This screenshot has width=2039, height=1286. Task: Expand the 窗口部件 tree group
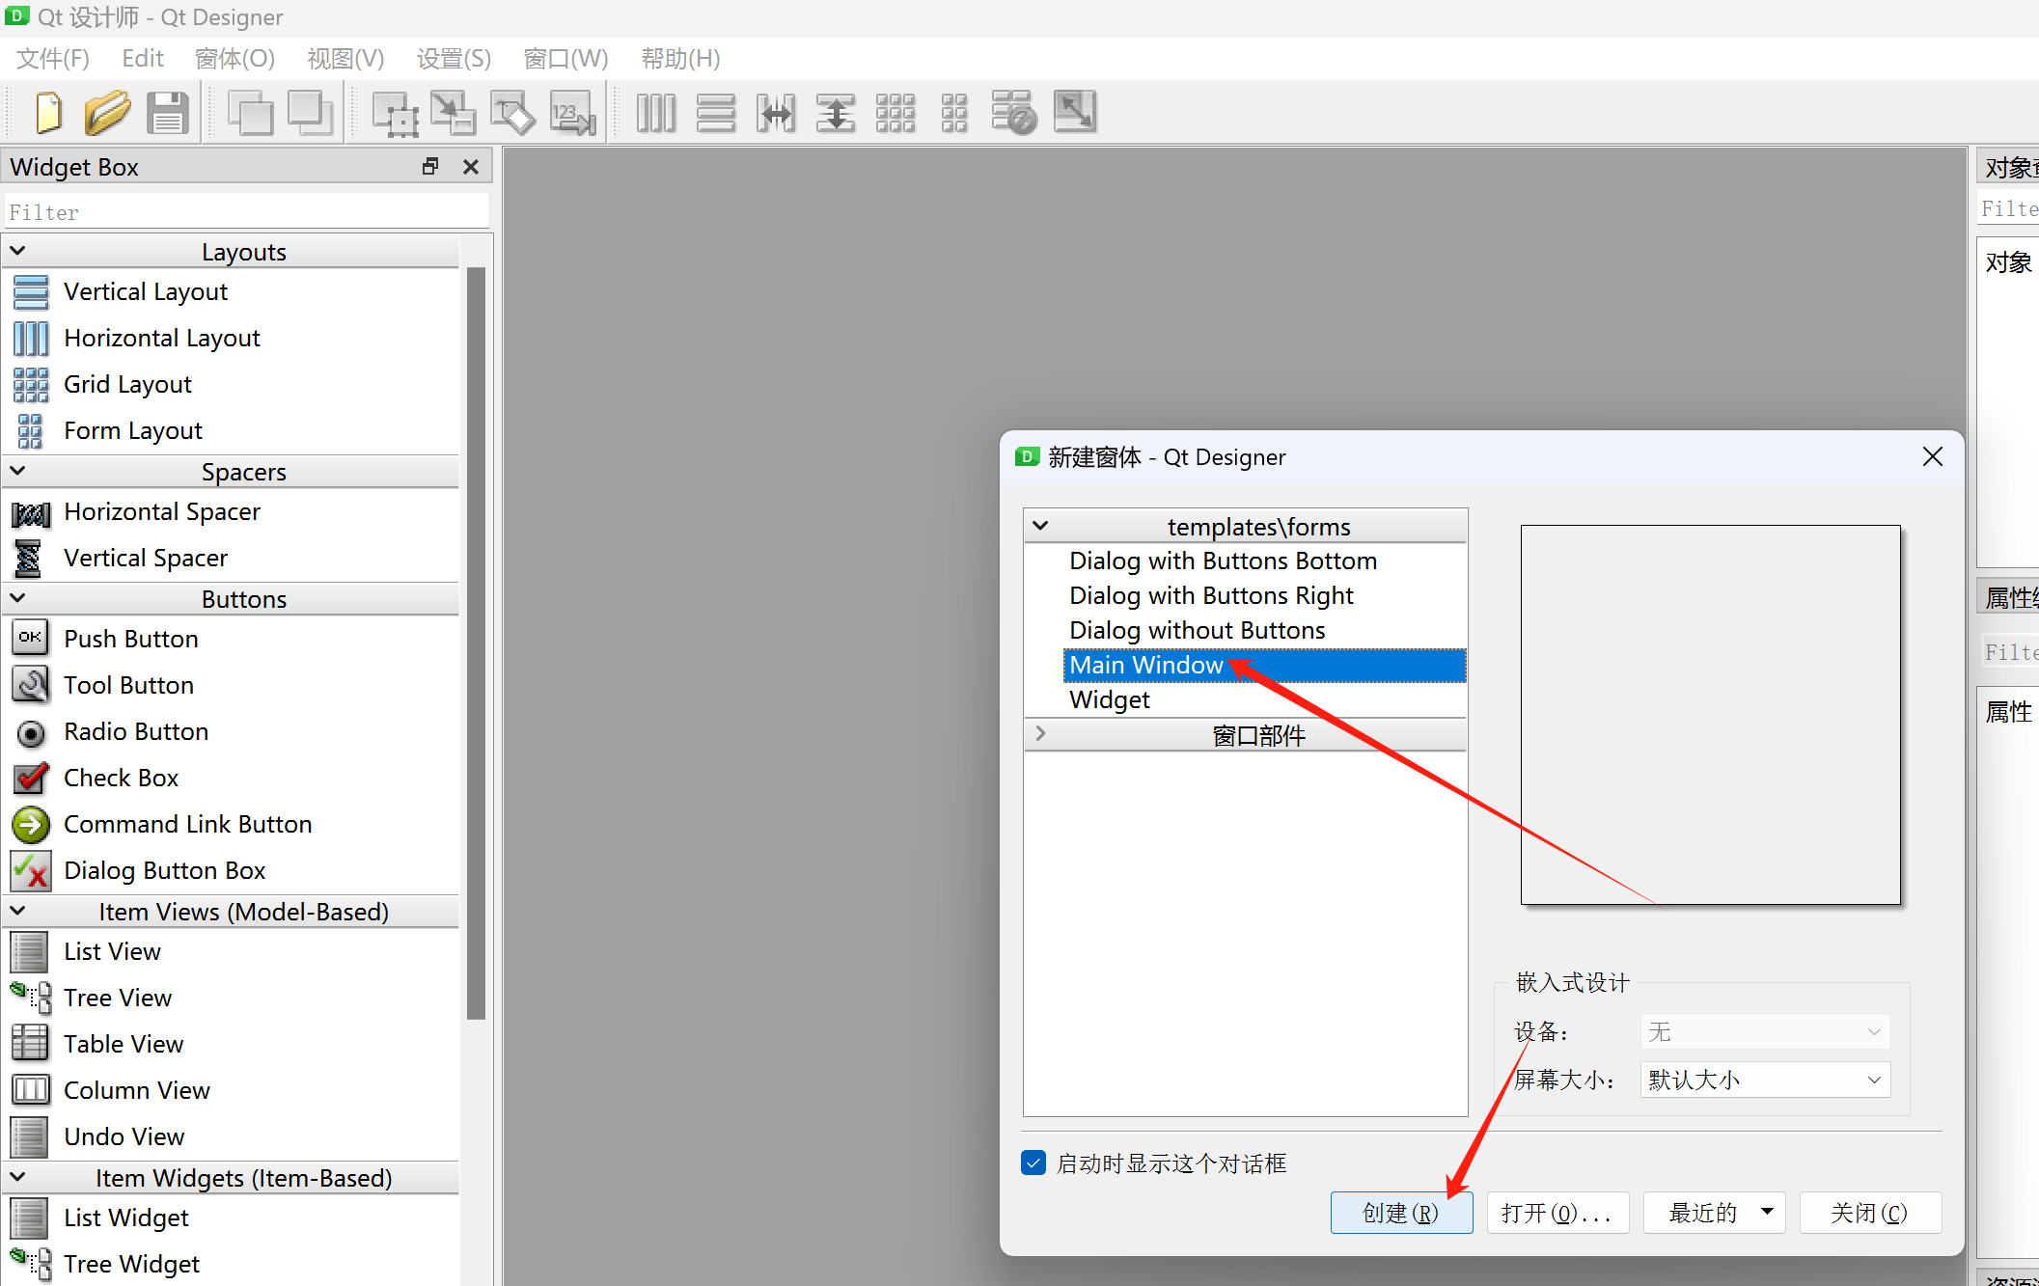1040,734
